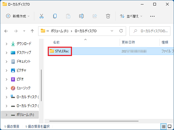The image size is (174, 130).
Task: Expand the ピクチャ tree node
Action: [7, 71]
